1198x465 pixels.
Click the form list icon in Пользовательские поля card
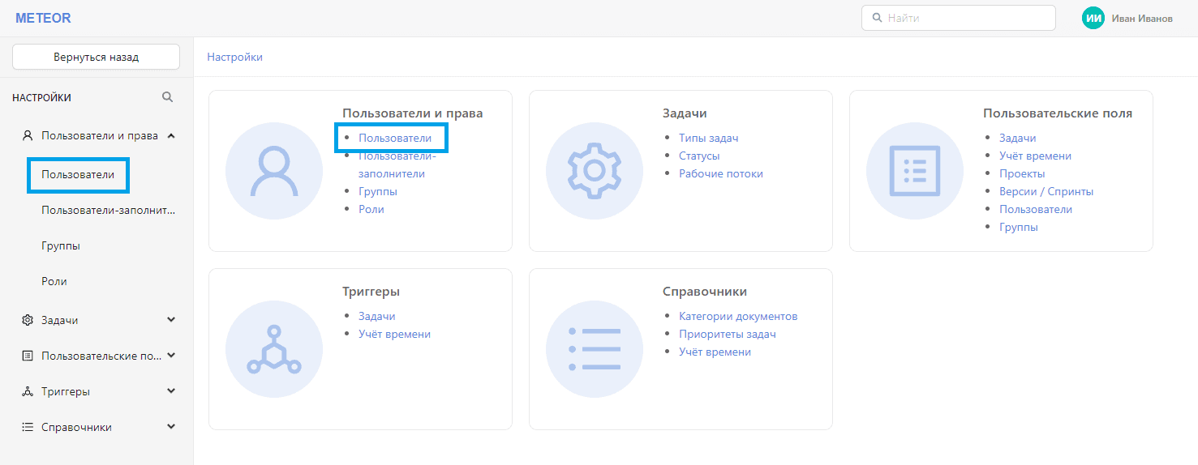915,171
